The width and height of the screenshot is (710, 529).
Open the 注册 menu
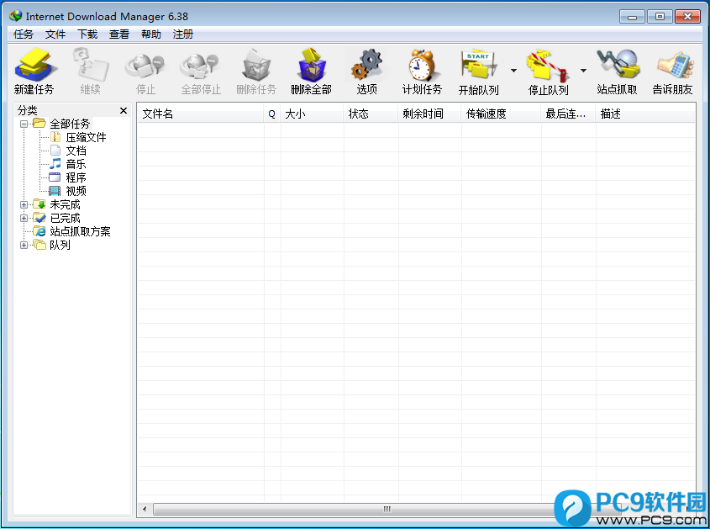click(x=183, y=34)
